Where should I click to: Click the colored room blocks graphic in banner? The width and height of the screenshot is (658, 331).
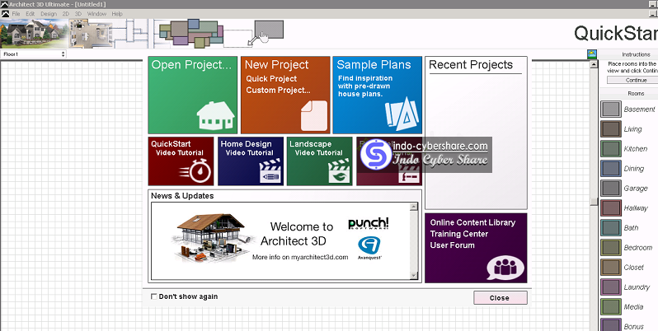point(191,33)
